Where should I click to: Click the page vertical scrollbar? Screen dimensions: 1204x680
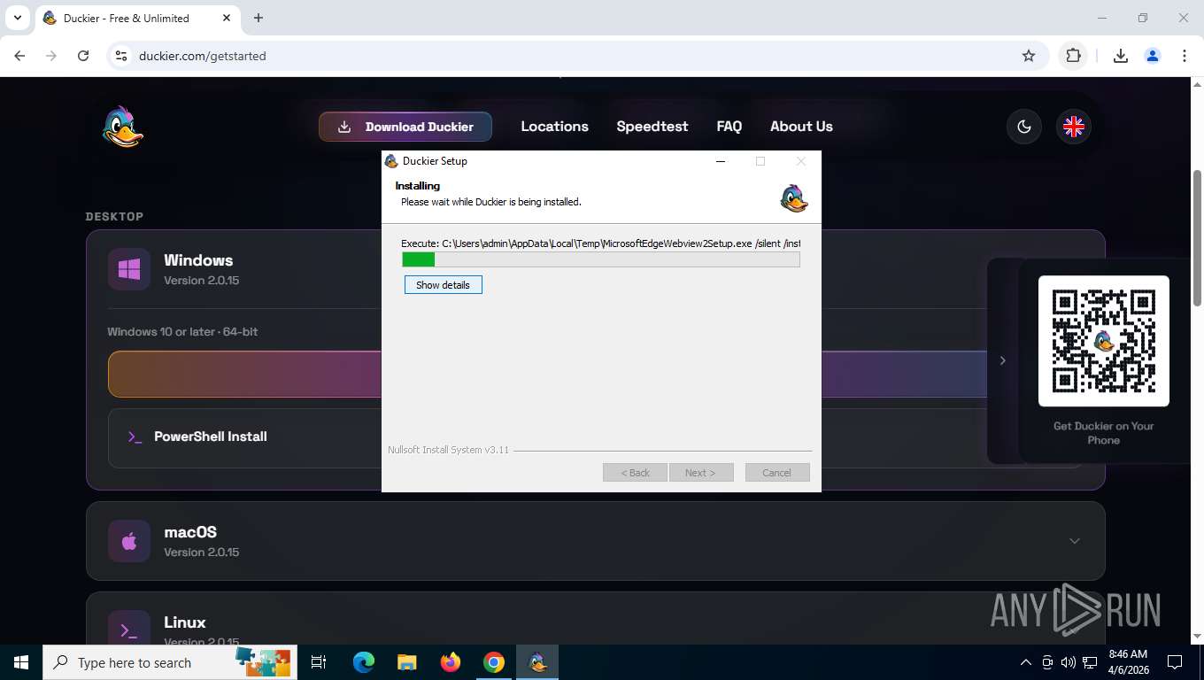1197,239
